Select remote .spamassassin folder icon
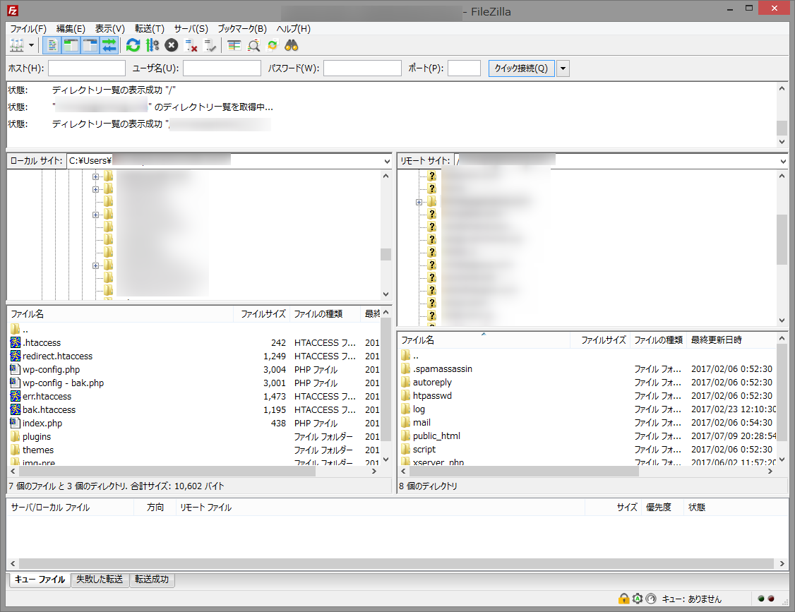This screenshot has height=612, width=795. [405, 368]
